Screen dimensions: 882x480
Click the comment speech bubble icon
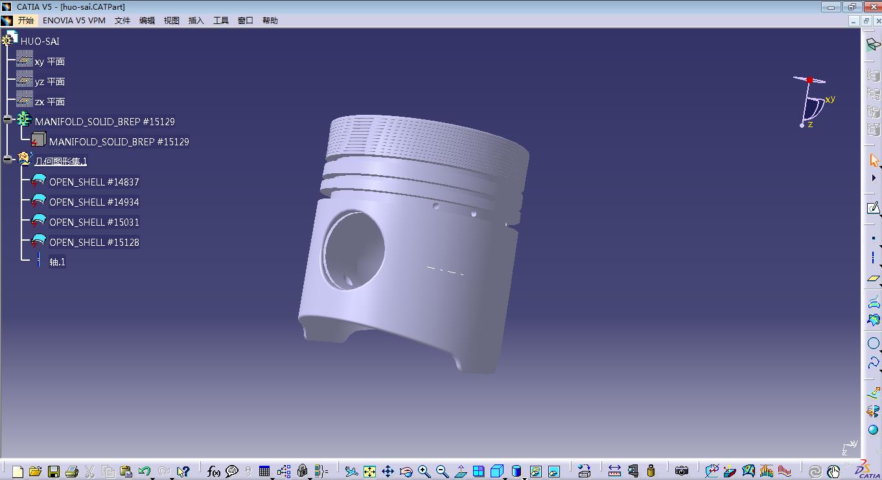[232, 472]
